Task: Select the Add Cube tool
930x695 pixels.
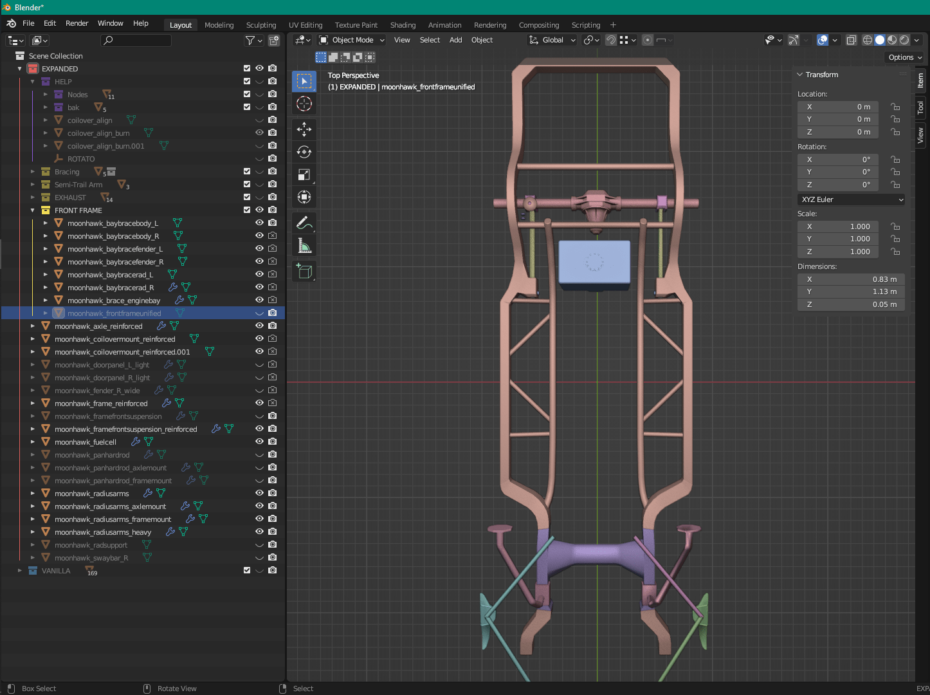Action: [x=304, y=272]
